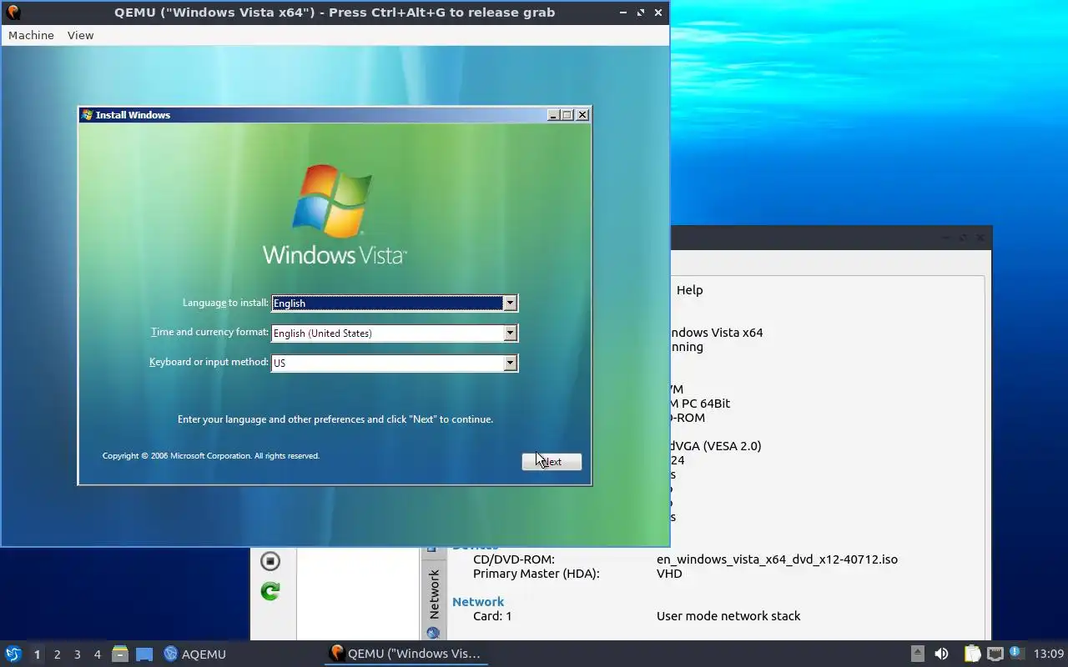Click the Windows flag icon on Install Windows title
Image resolution: width=1068 pixels, height=667 pixels.
pos(87,115)
